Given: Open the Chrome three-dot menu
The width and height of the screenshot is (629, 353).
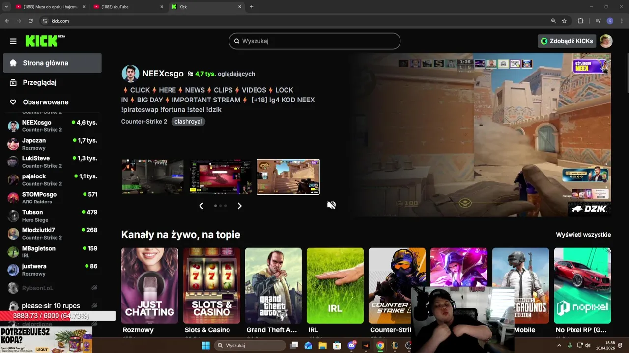Looking at the screenshot, I should 622,21.
